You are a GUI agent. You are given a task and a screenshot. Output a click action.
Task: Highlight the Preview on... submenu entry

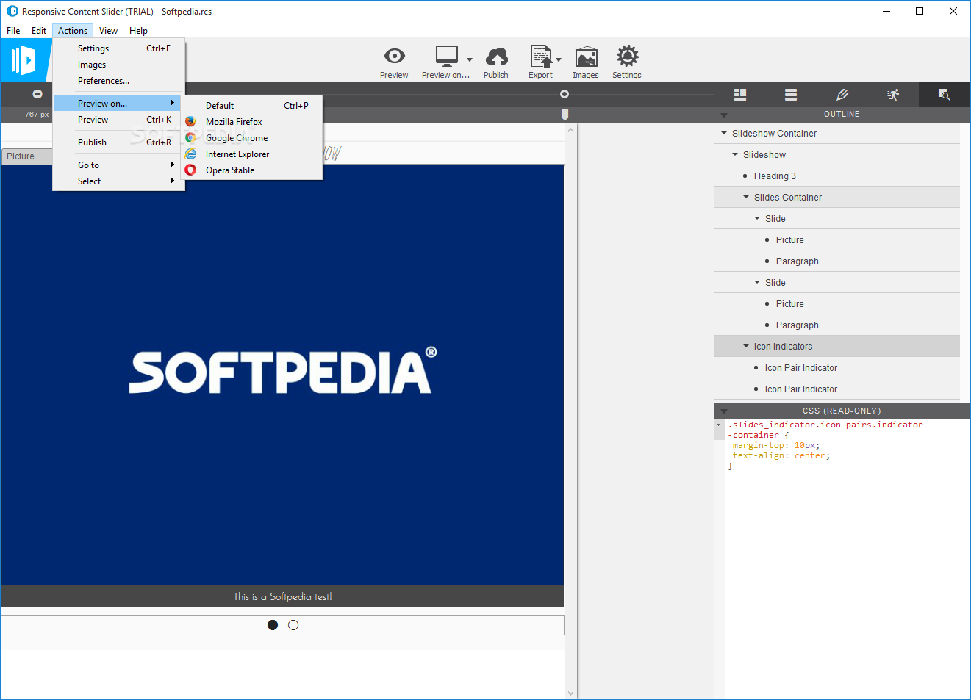pos(118,104)
